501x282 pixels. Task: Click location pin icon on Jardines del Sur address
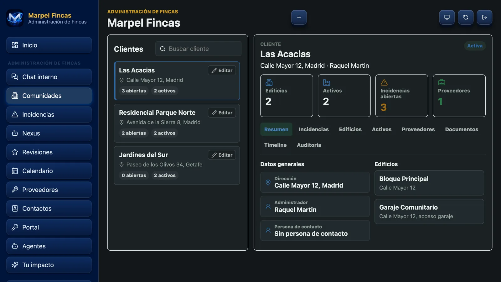(121, 165)
